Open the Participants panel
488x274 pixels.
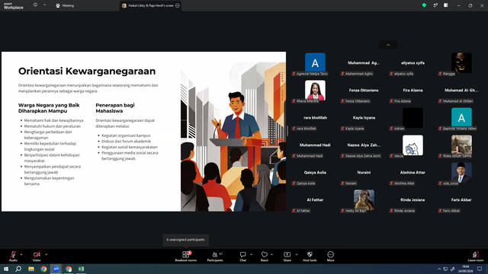point(215,256)
